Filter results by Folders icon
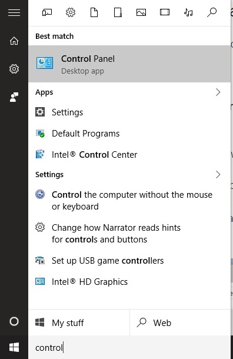The width and height of the screenshot is (233, 359). click(x=118, y=12)
